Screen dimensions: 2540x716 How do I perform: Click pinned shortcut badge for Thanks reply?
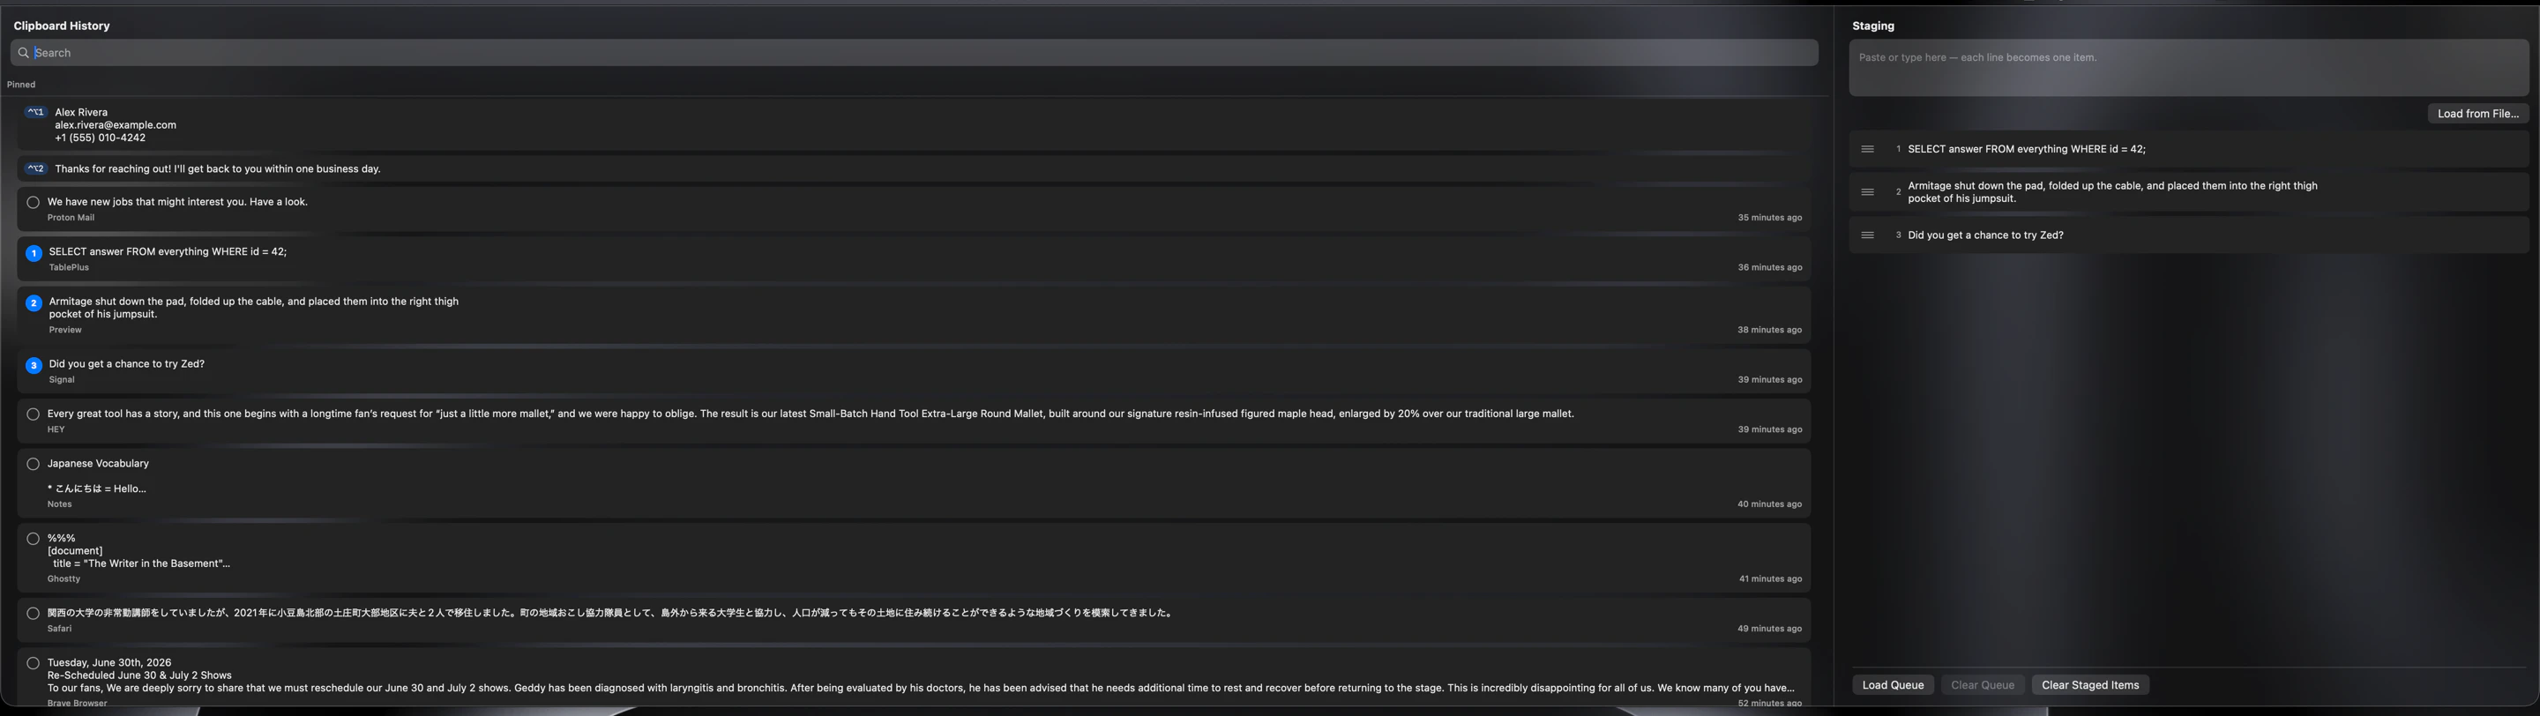(x=35, y=168)
